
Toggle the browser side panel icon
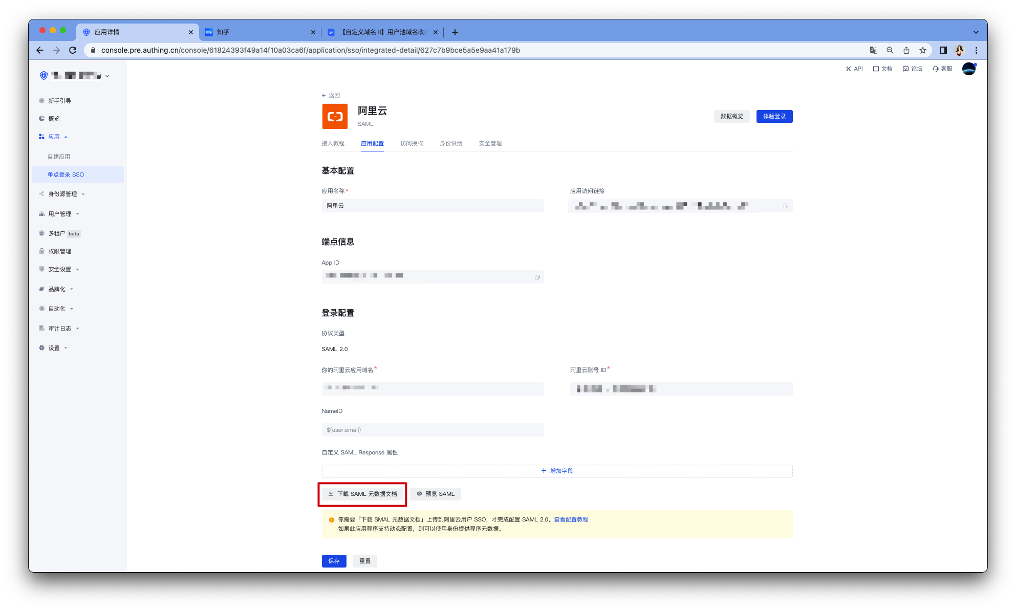(x=943, y=50)
